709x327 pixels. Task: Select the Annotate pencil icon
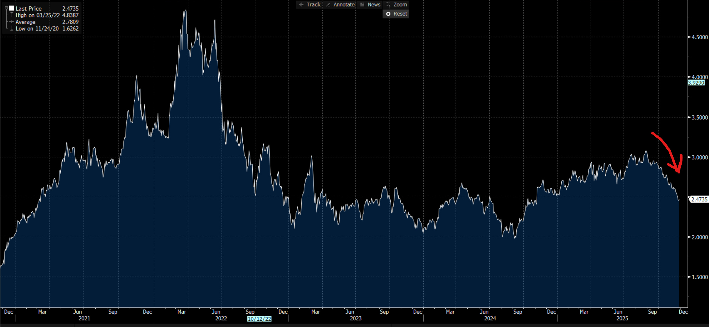[328, 4]
